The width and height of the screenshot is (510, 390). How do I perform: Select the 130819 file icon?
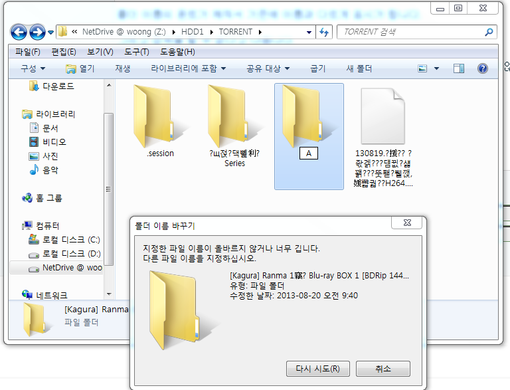(382, 116)
